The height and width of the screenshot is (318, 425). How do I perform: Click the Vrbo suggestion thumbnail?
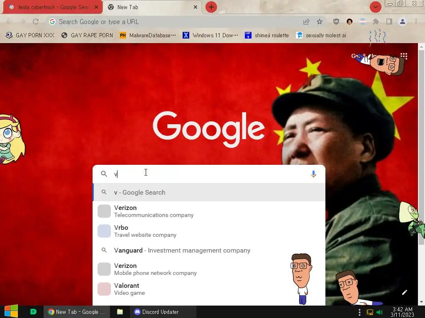point(104,231)
